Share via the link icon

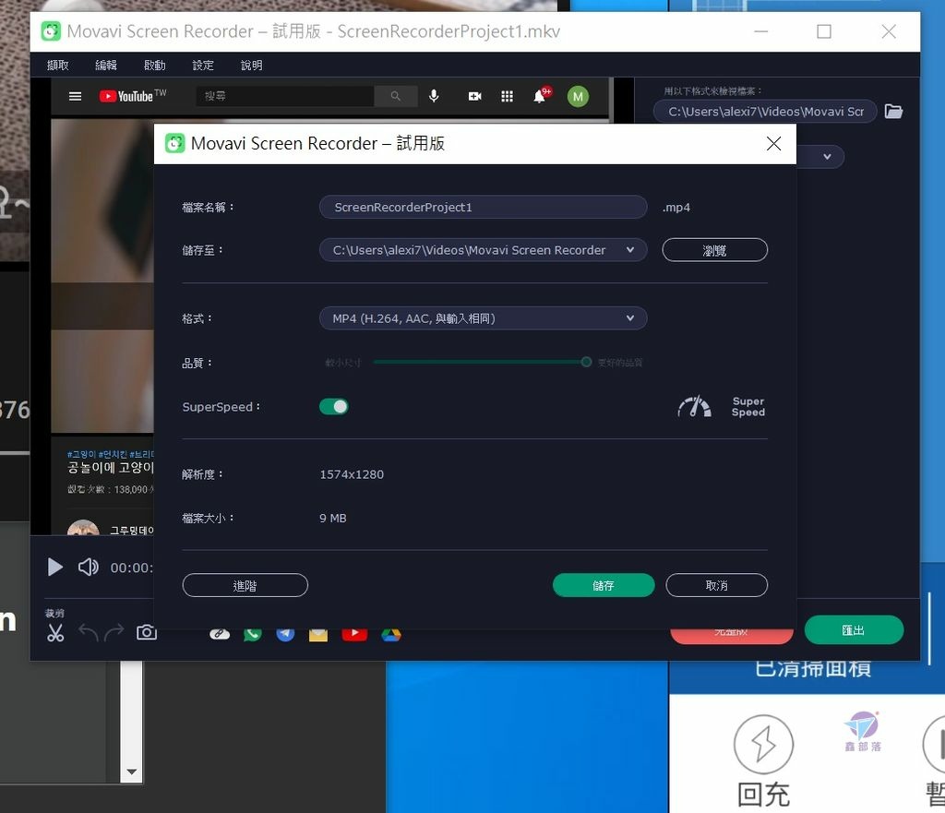(x=220, y=634)
